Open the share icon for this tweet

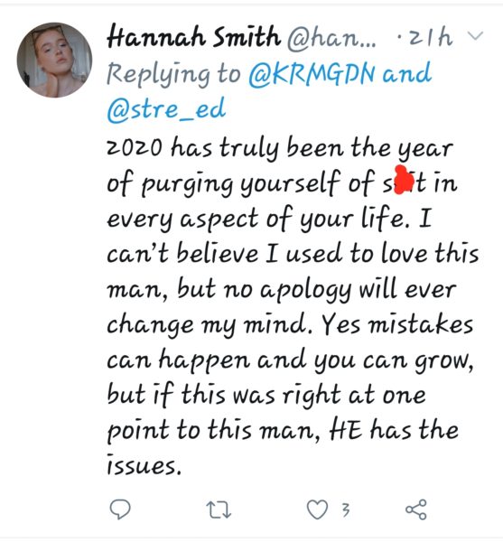pyautogui.click(x=416, y=509)
